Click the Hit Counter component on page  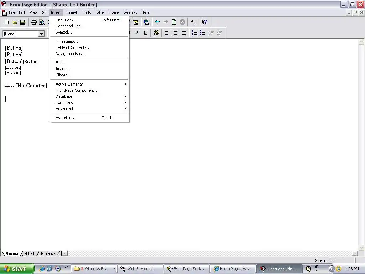click(31, 86)
